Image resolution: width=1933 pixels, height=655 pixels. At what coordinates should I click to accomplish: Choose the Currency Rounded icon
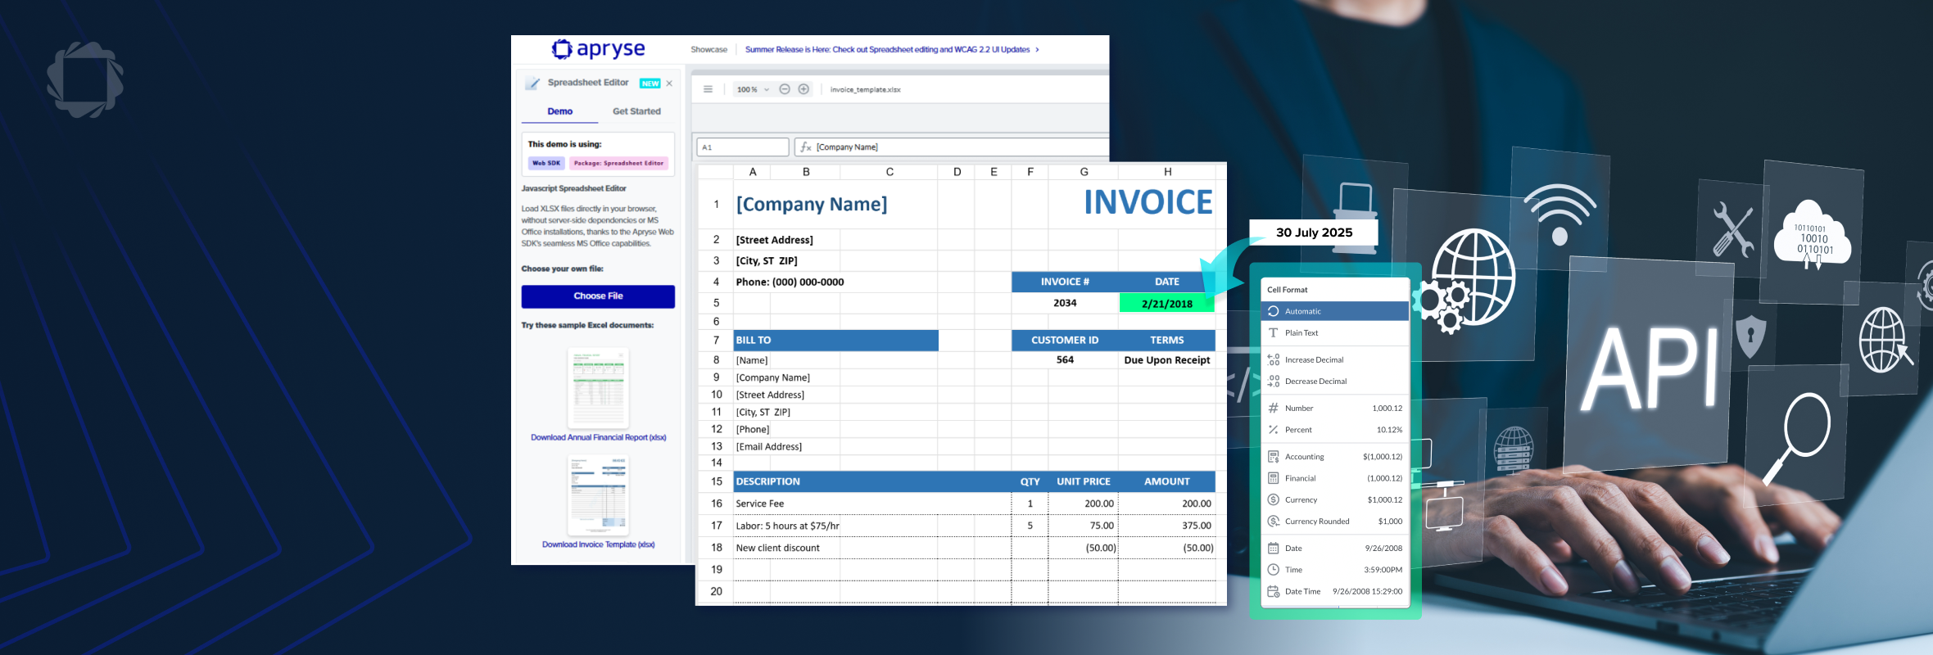tap(1274, 521)
